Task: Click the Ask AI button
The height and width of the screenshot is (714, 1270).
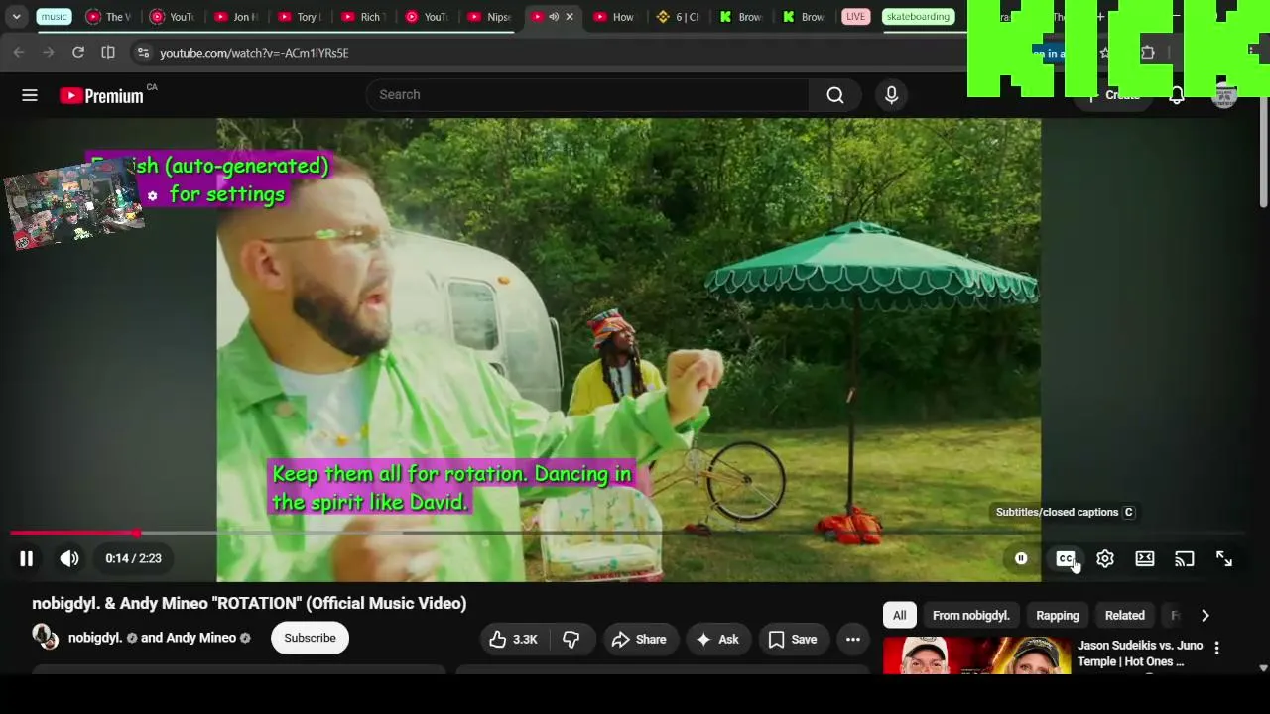Action: (x=717, y=640)
